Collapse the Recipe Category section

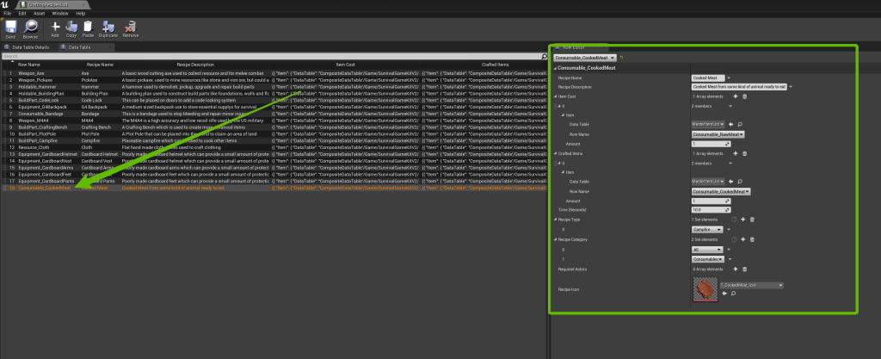point(557,238)
